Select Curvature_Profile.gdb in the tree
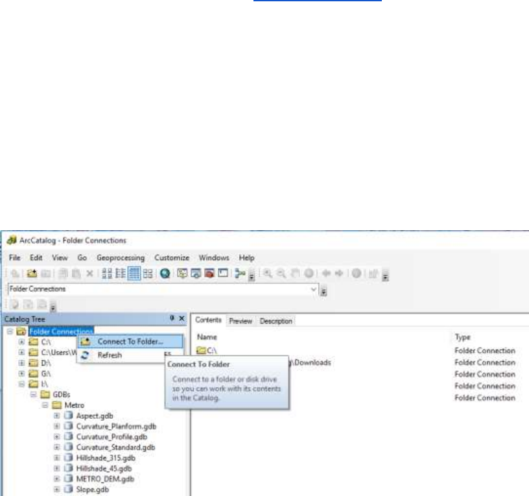This screenshot has width=529, height=496. tap(112, 437)
